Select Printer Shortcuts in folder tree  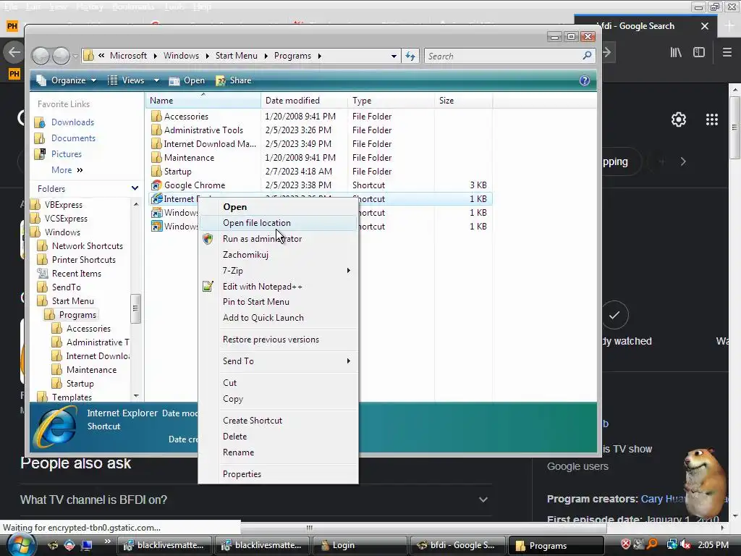[x=84, y=260]
